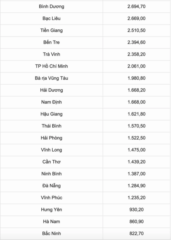
Task: Select the Nam Định value 1.668,00
Action: point(136,102)
